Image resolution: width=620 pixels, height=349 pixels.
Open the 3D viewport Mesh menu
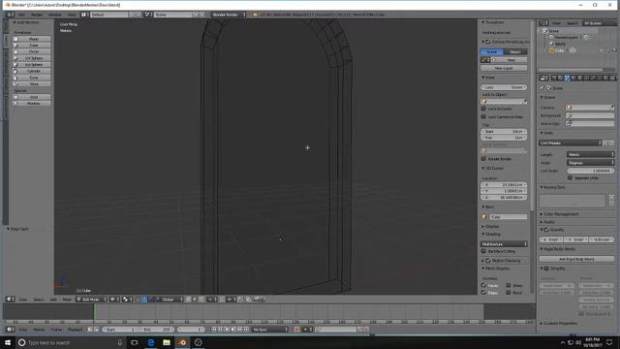coord(67,300)
